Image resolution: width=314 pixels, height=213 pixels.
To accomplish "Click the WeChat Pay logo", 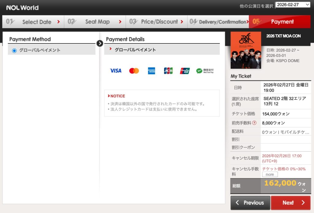I will [x=205, y=71].
